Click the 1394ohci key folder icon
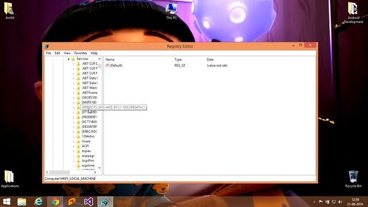 (x=78, y=136)
